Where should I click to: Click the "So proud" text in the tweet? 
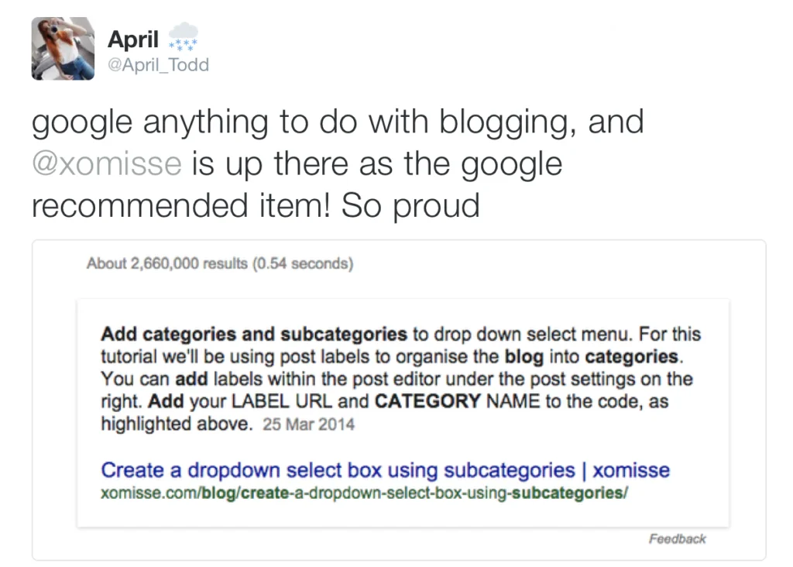(410, 205)
